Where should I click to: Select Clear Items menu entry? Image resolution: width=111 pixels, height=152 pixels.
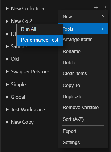(83, 73)
